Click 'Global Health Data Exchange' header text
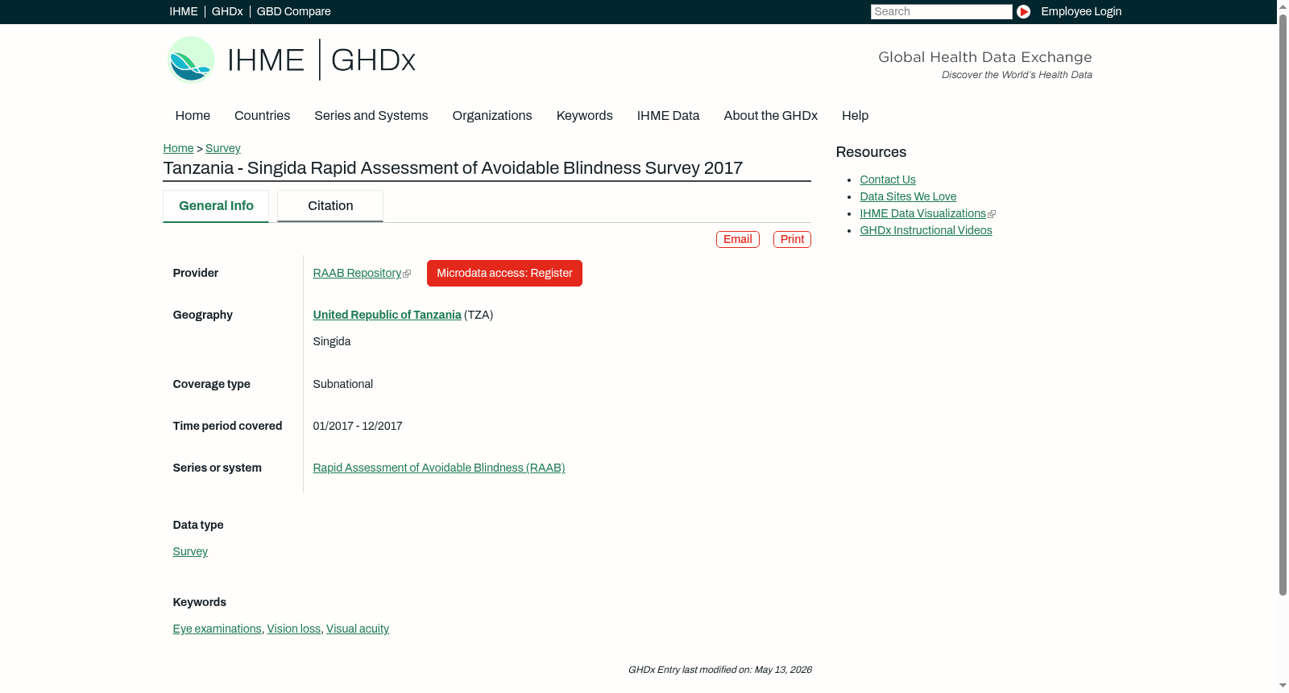The width and height of the screenshot is (1289, 693). (x=984, y=57)
